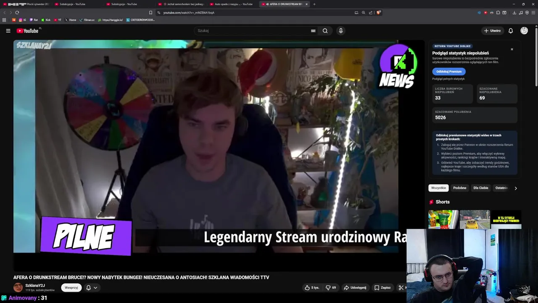Go back in browser history
Viewport: 538px width, 303px height.
[x=5, y=13]
